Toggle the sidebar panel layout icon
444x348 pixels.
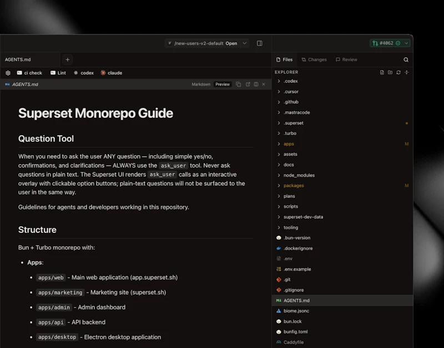pyautogui.click(x=259, y=43)
